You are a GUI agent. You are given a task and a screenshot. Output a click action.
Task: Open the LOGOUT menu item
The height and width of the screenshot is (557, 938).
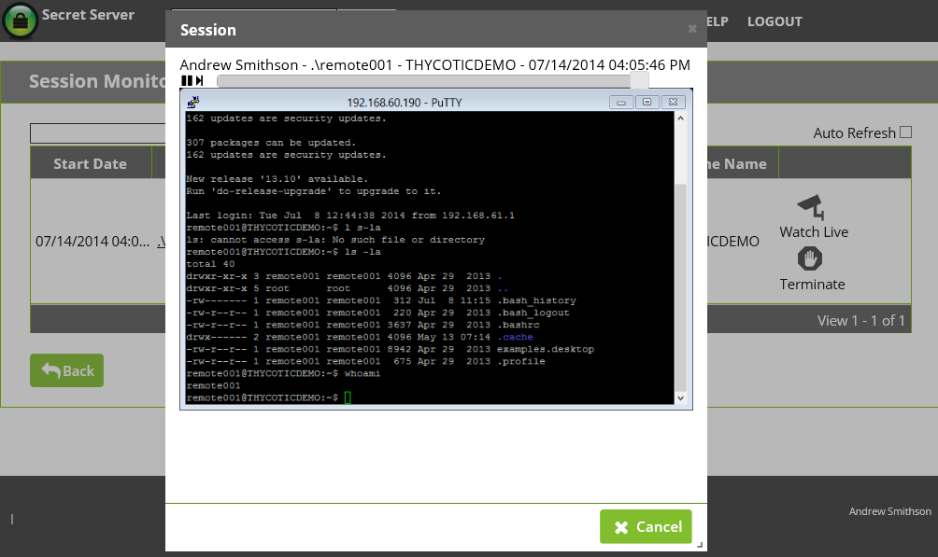[775, 21]
